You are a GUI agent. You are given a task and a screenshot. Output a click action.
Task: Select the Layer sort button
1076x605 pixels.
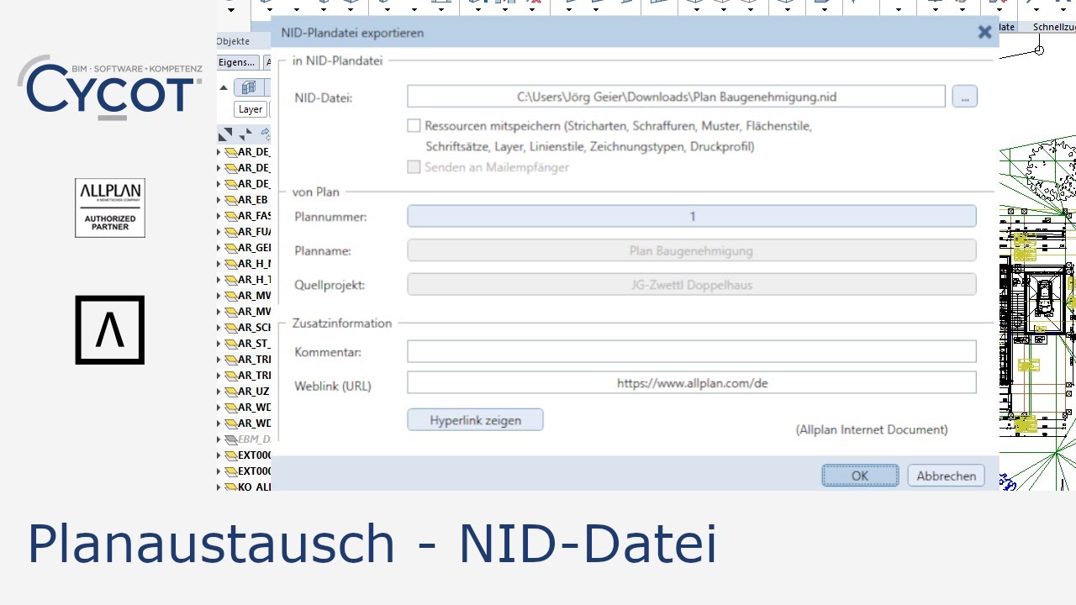[x=251, y=109]
